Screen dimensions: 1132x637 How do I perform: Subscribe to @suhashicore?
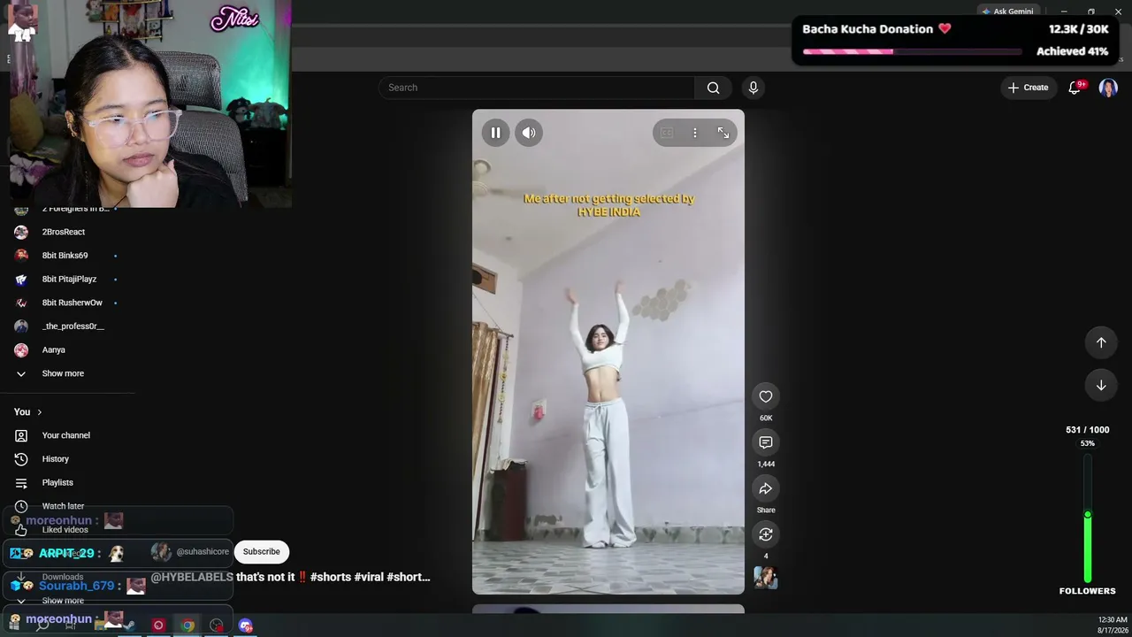(x=262, y=551)
